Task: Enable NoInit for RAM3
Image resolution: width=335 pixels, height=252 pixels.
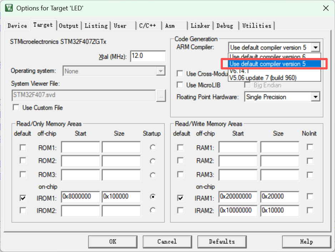Action: (310, 175)
